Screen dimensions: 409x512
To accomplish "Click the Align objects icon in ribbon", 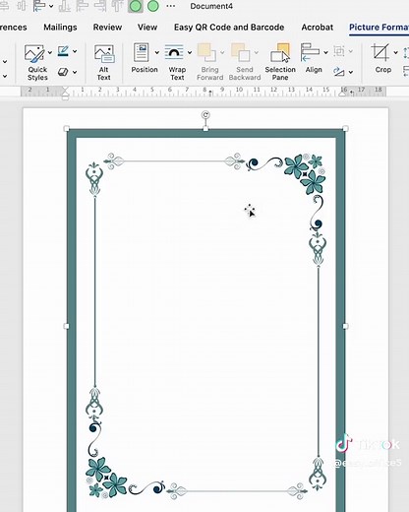I will [x=310, y=52].
